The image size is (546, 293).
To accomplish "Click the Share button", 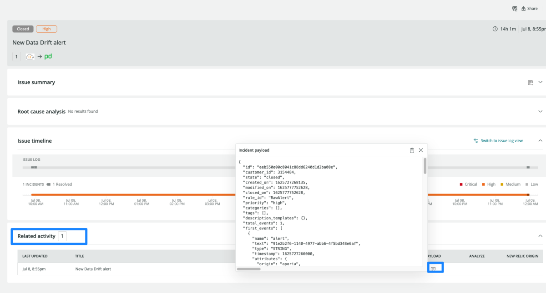I will click(530, 9).
